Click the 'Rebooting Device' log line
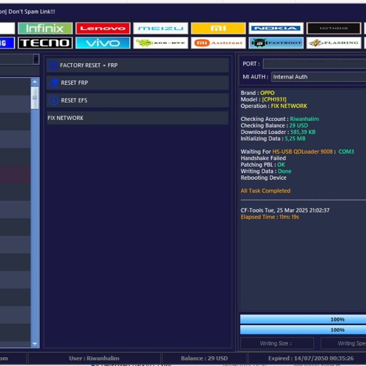This screenshot has height=366, width=366. 264,178
